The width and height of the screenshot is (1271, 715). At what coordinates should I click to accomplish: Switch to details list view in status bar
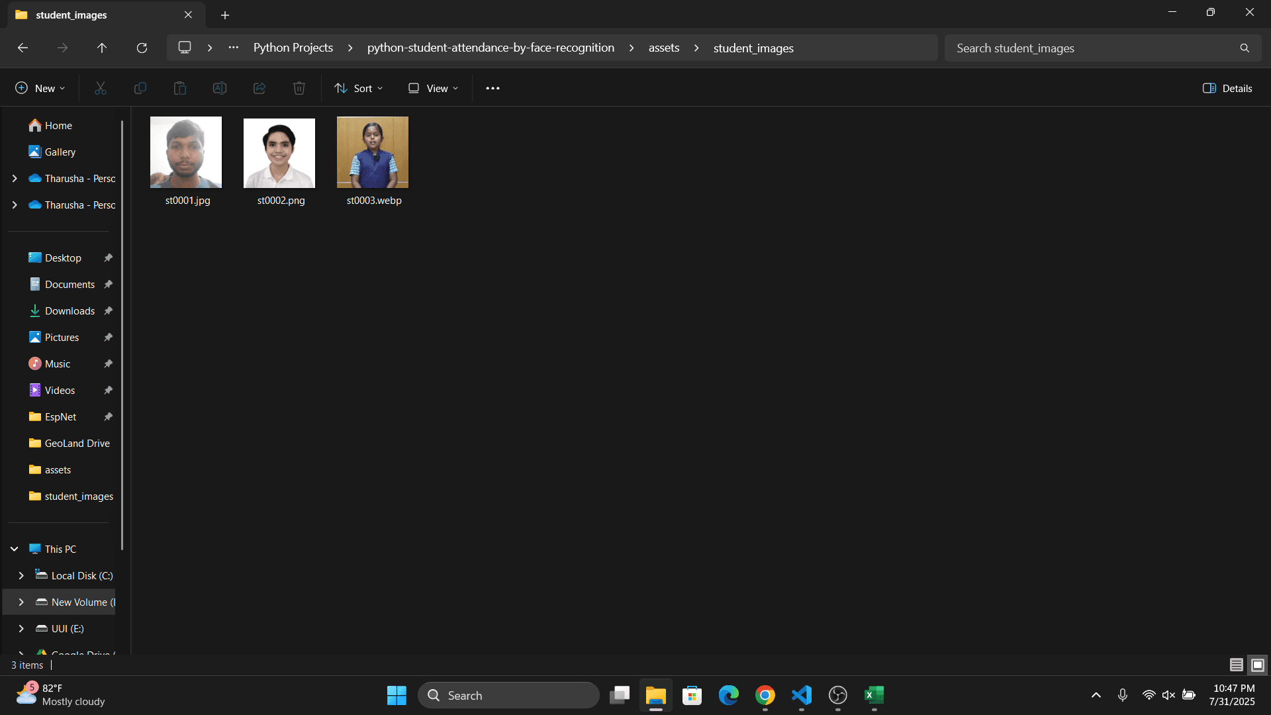tap(1236, 665)
